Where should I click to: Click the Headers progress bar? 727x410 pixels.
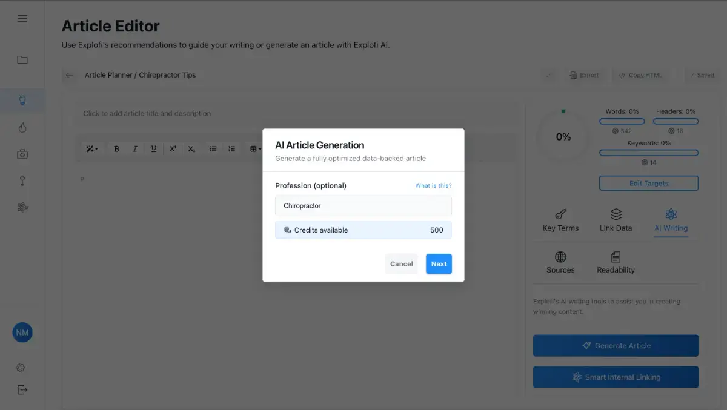[x=676, y=122]
